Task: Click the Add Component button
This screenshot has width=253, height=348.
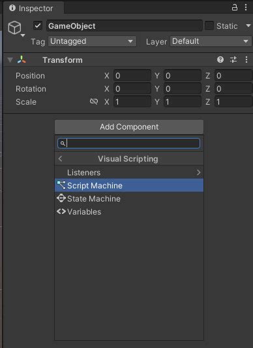Action: click(x=129, y=127)
